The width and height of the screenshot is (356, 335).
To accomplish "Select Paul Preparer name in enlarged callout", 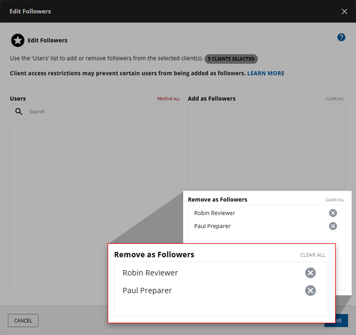I will click(147, 291).
